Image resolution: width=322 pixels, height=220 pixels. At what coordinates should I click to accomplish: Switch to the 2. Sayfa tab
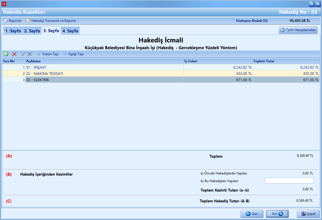[x=32, y=31]
